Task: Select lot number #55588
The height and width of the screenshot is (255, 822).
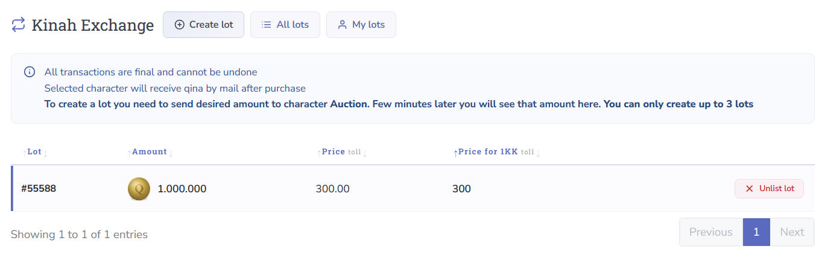Action: coord(39,189)
